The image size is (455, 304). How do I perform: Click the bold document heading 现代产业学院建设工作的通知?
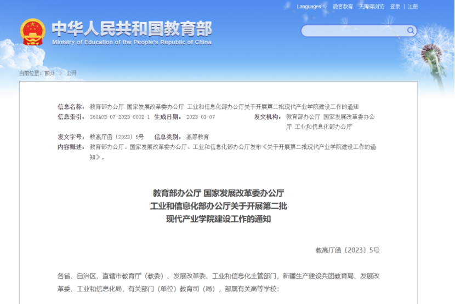(x=219, y=219)
